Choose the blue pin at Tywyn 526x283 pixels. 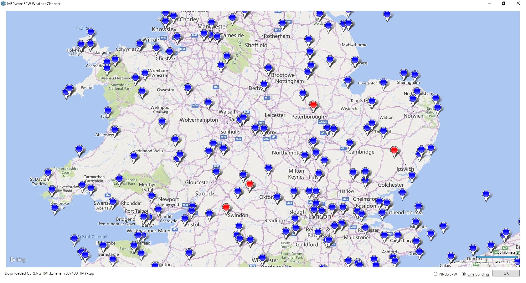coord(108,112)
